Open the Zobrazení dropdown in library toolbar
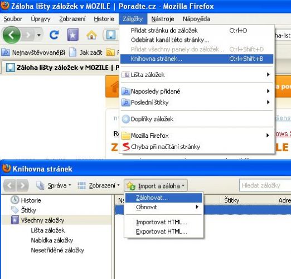The width and height of the screenshot is (291, 279). (x=99, y=185)
